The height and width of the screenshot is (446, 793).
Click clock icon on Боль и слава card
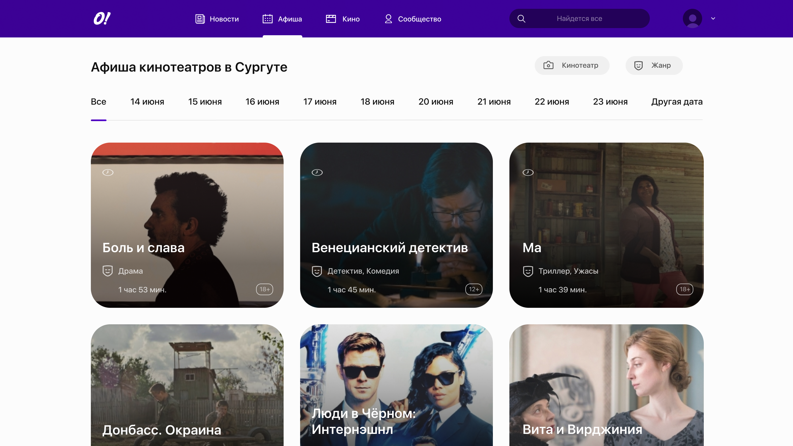pyautogui.click(x=108, y=172)
